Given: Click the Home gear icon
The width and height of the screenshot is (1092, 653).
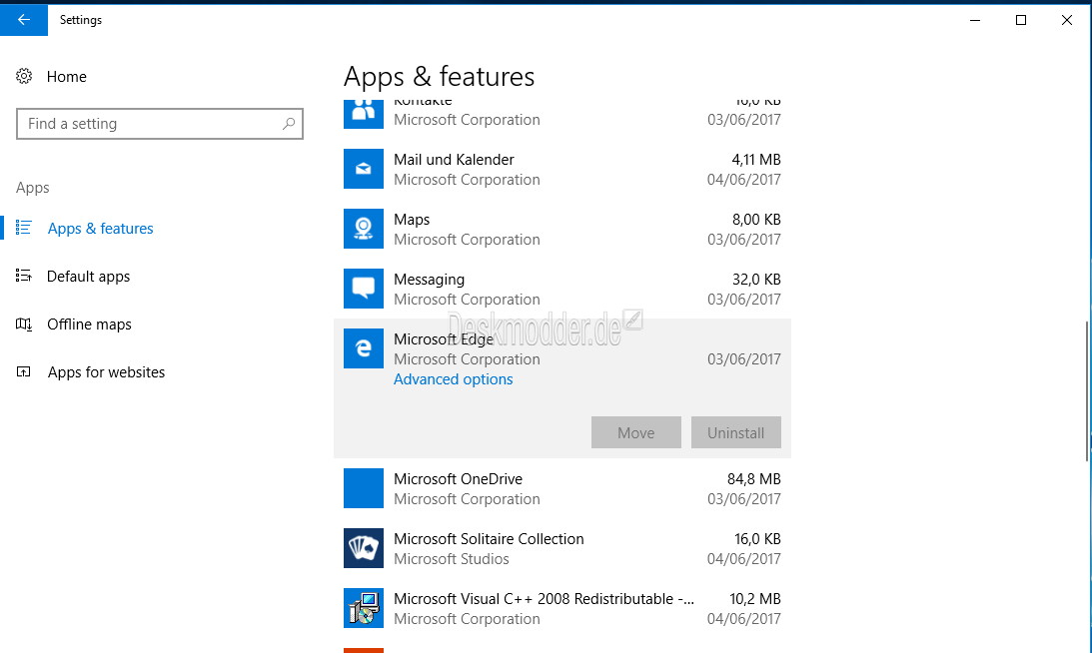Looking at the screenshot, I should point(24,77).
